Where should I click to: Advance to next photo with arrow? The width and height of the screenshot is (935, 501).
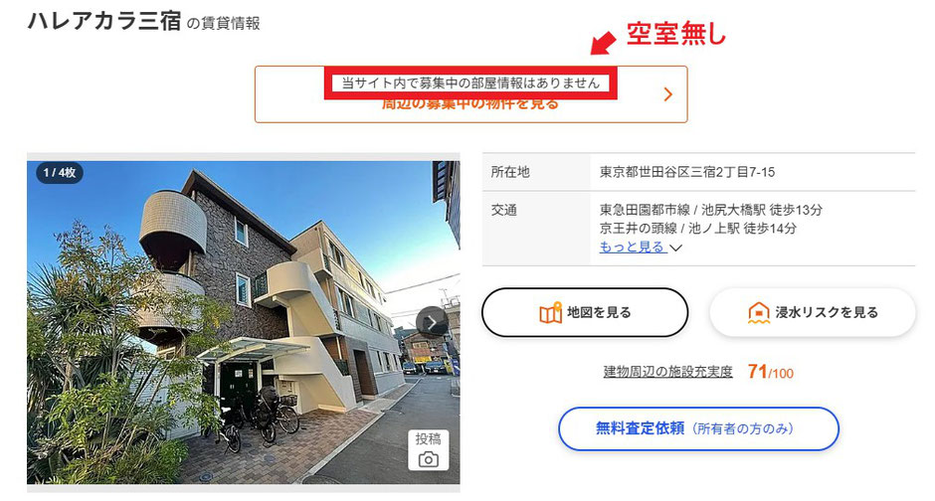coord(432,322)
